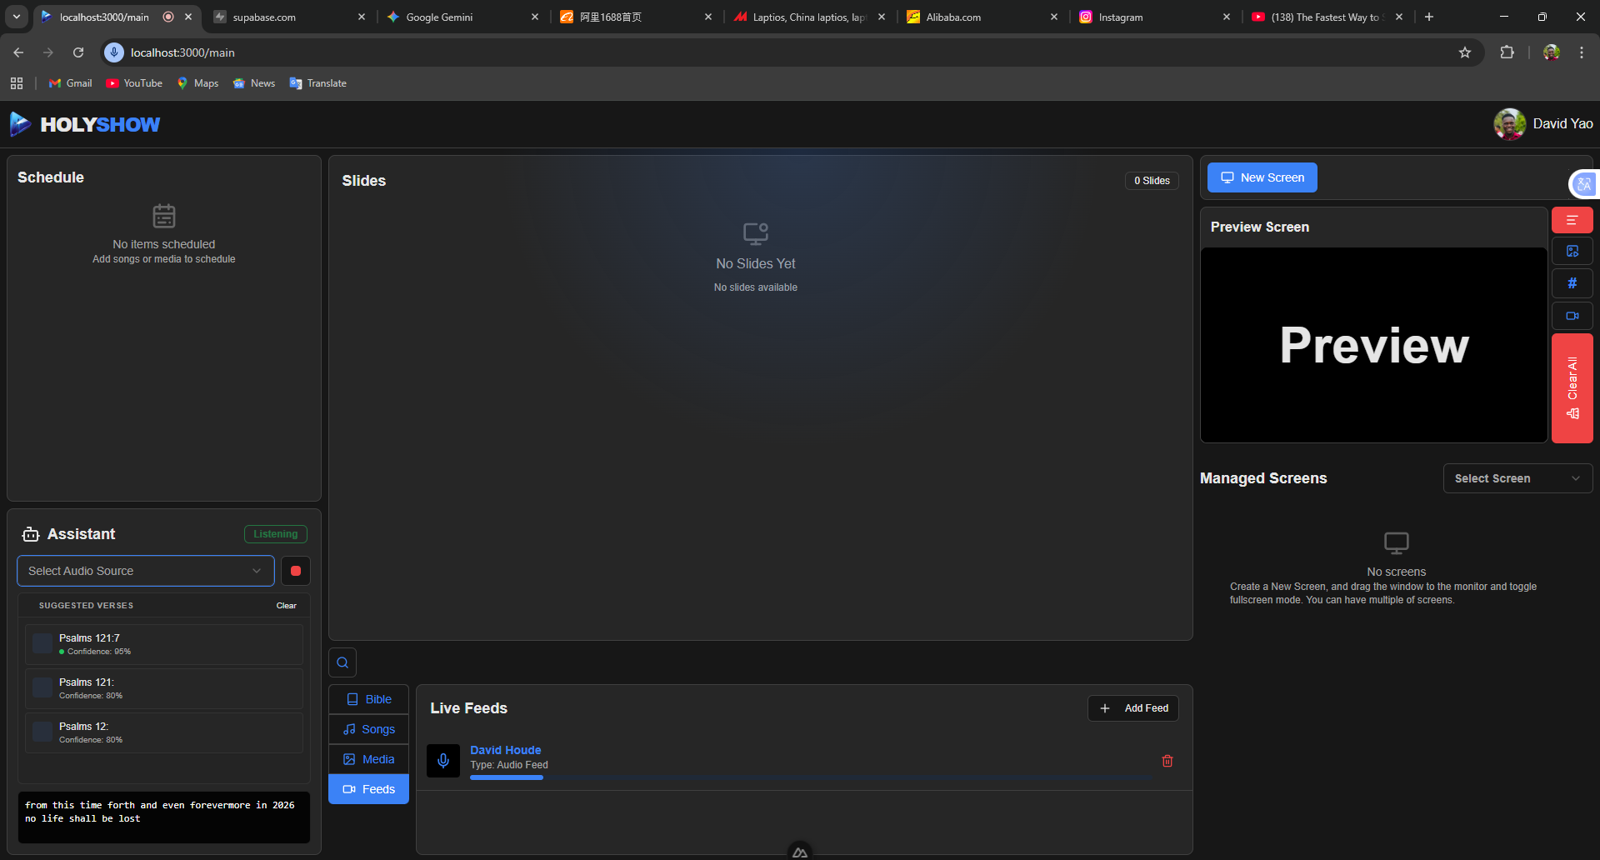Open the Select Screen dropdown
The height and width of the screenshot is (860, 1600).
(1517, 478)
